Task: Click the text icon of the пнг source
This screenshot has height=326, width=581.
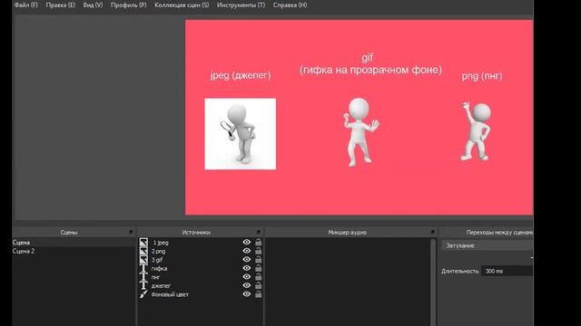Action: tap(143, 277)
